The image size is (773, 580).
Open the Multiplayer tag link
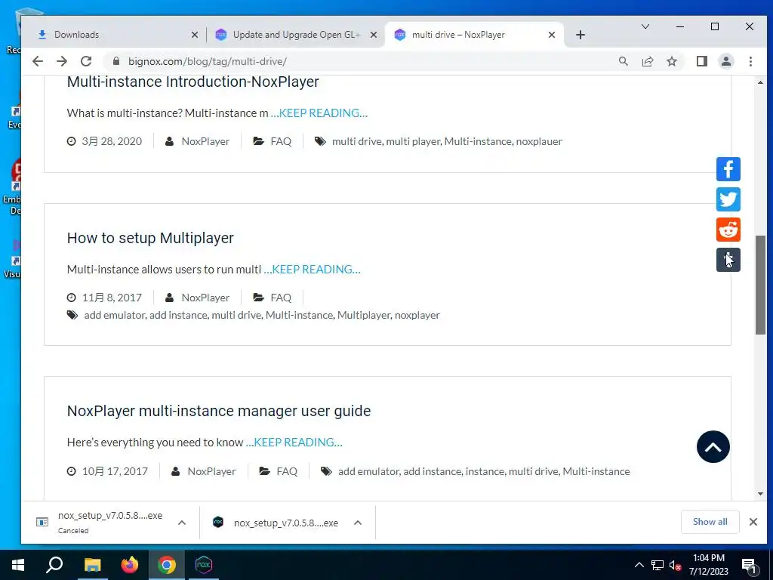[364, 315]
